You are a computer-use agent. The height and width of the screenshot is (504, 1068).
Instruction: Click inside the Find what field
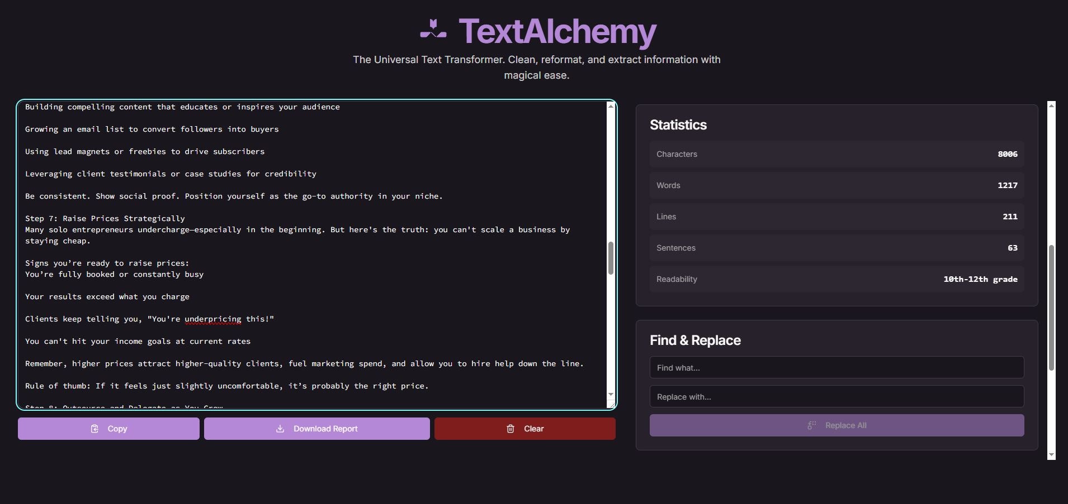click(836, 367)
